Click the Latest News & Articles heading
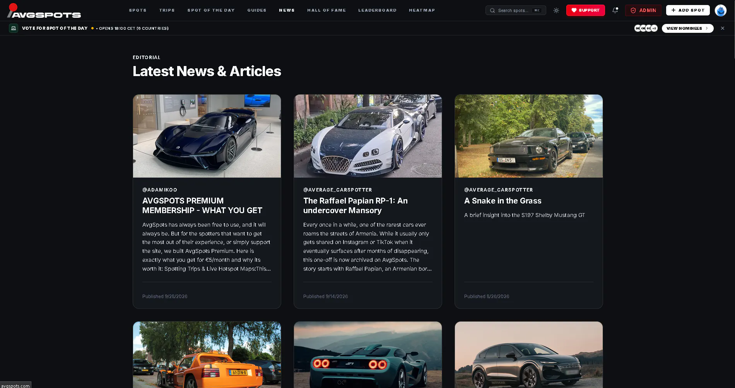 pyautogui.click(x=207, y=71)
